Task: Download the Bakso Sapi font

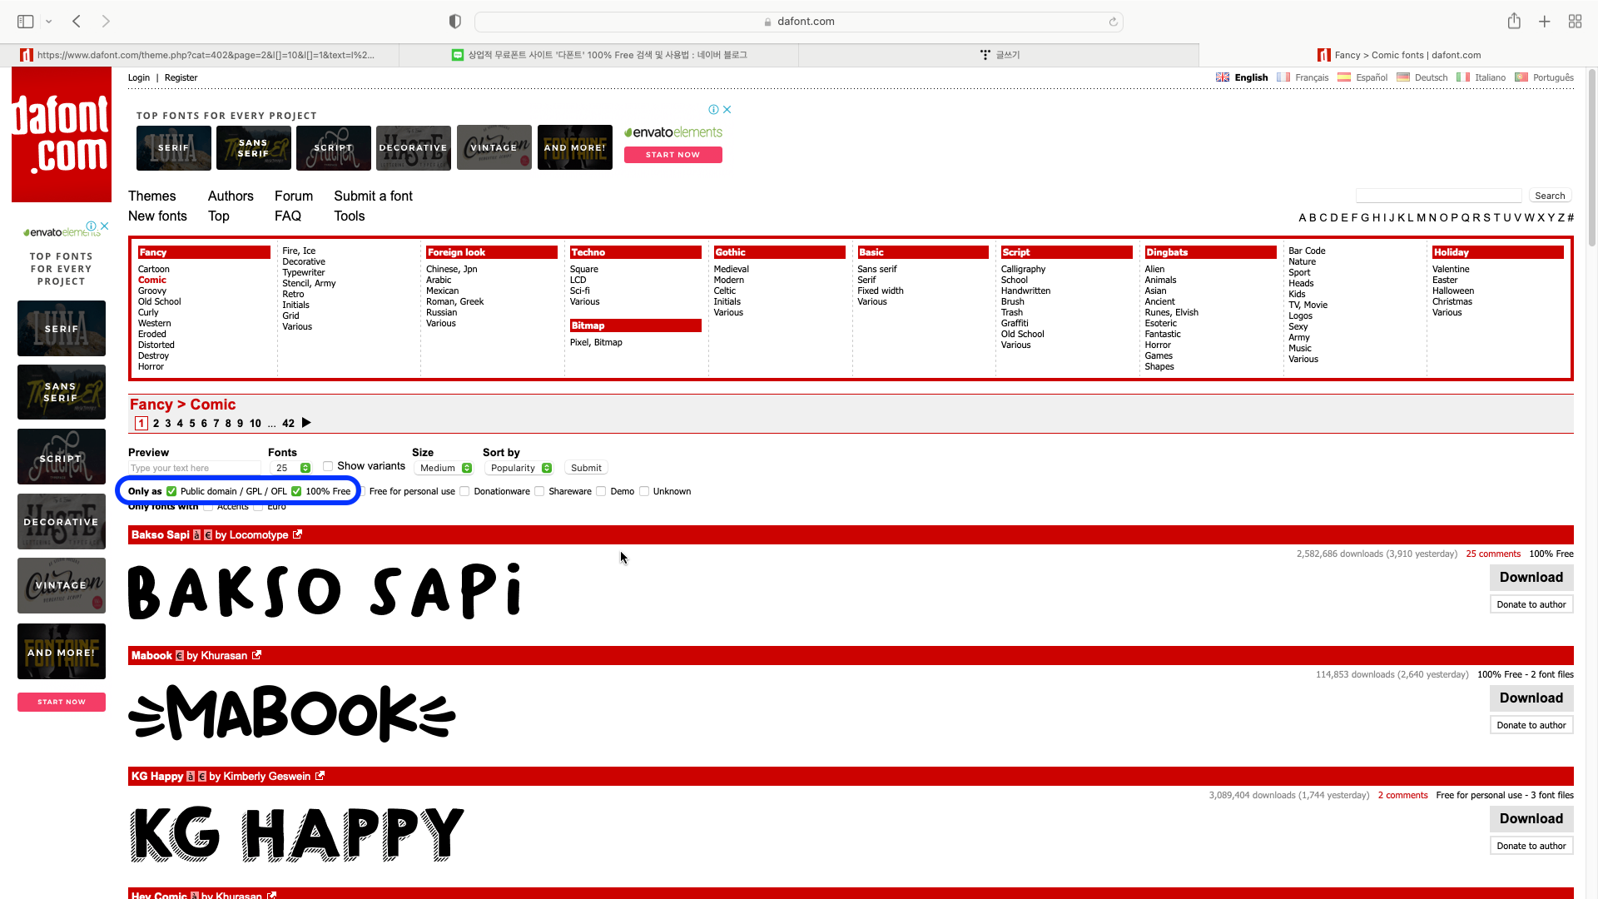Action: click(x=1531, y=577)
